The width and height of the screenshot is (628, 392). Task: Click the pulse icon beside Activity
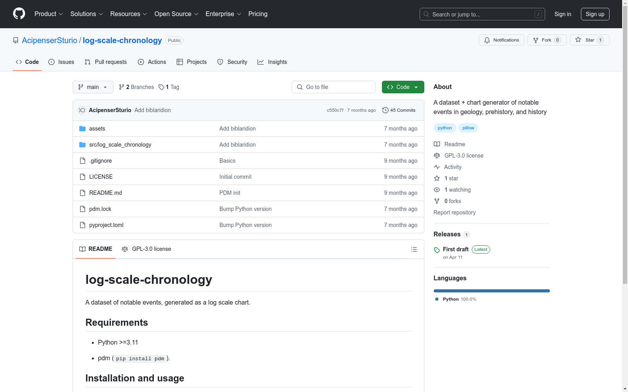point(437,167)
